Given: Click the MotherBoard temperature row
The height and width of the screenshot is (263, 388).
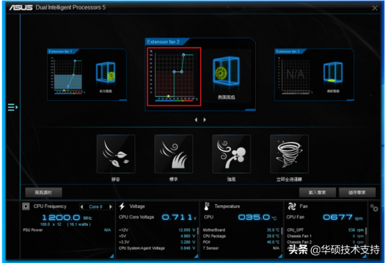Looking at the screenshot, I should 241,230.
